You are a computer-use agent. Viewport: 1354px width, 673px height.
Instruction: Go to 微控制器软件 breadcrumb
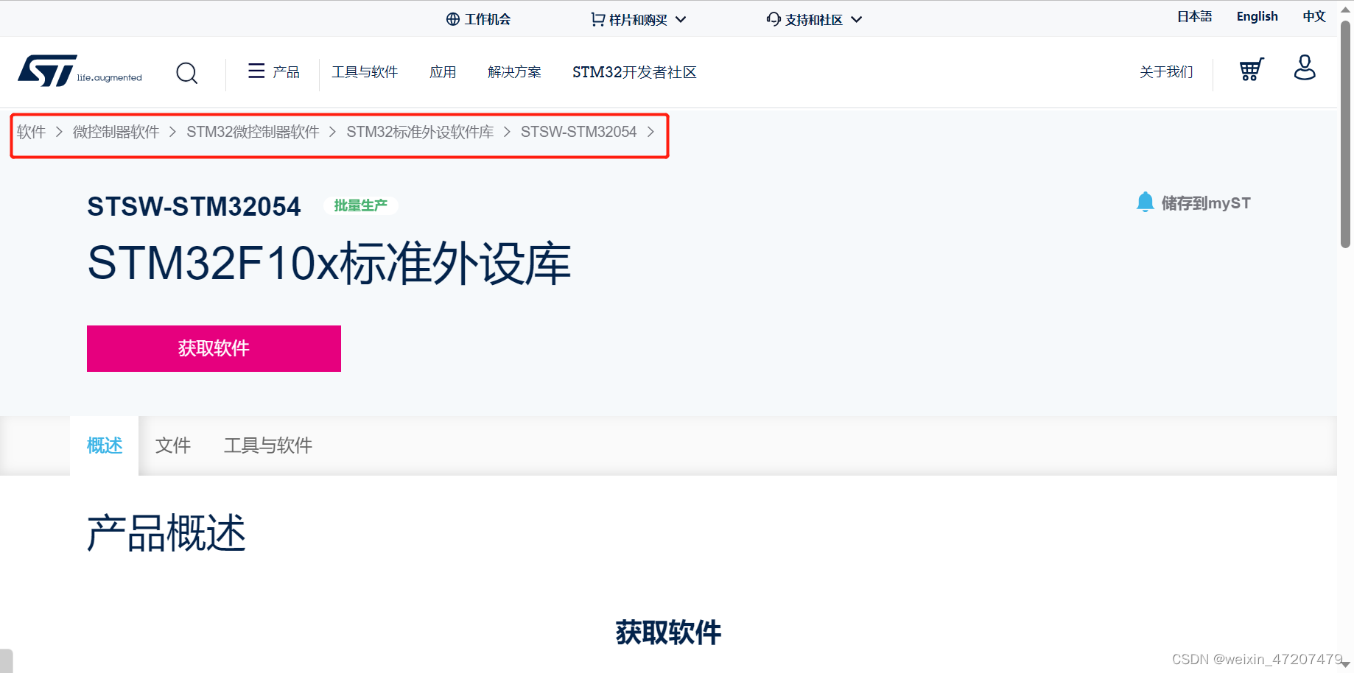116,132
